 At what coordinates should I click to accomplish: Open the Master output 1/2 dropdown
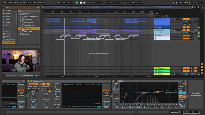point(176,74)
